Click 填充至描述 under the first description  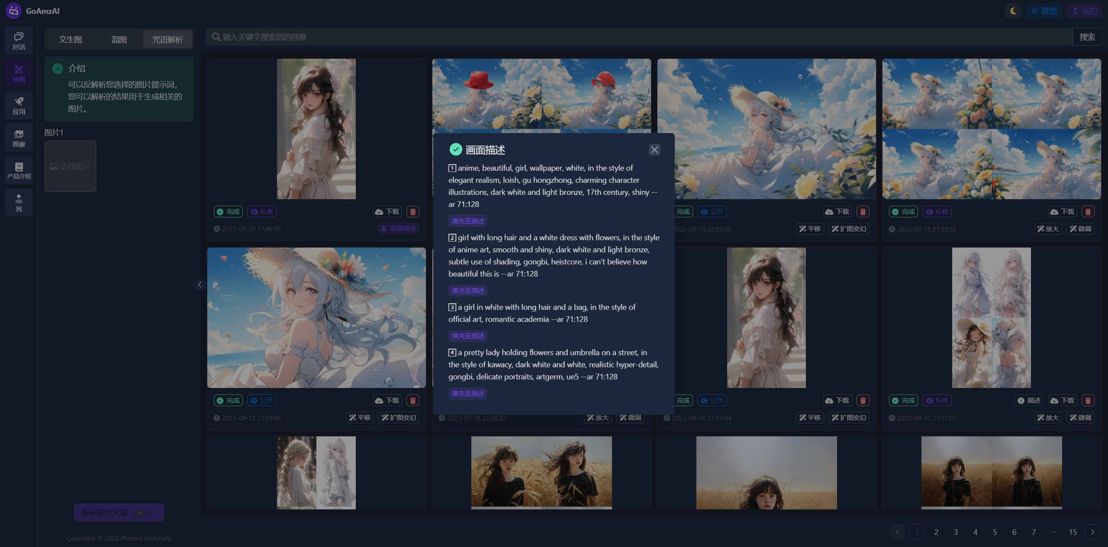tap(468, 221)
